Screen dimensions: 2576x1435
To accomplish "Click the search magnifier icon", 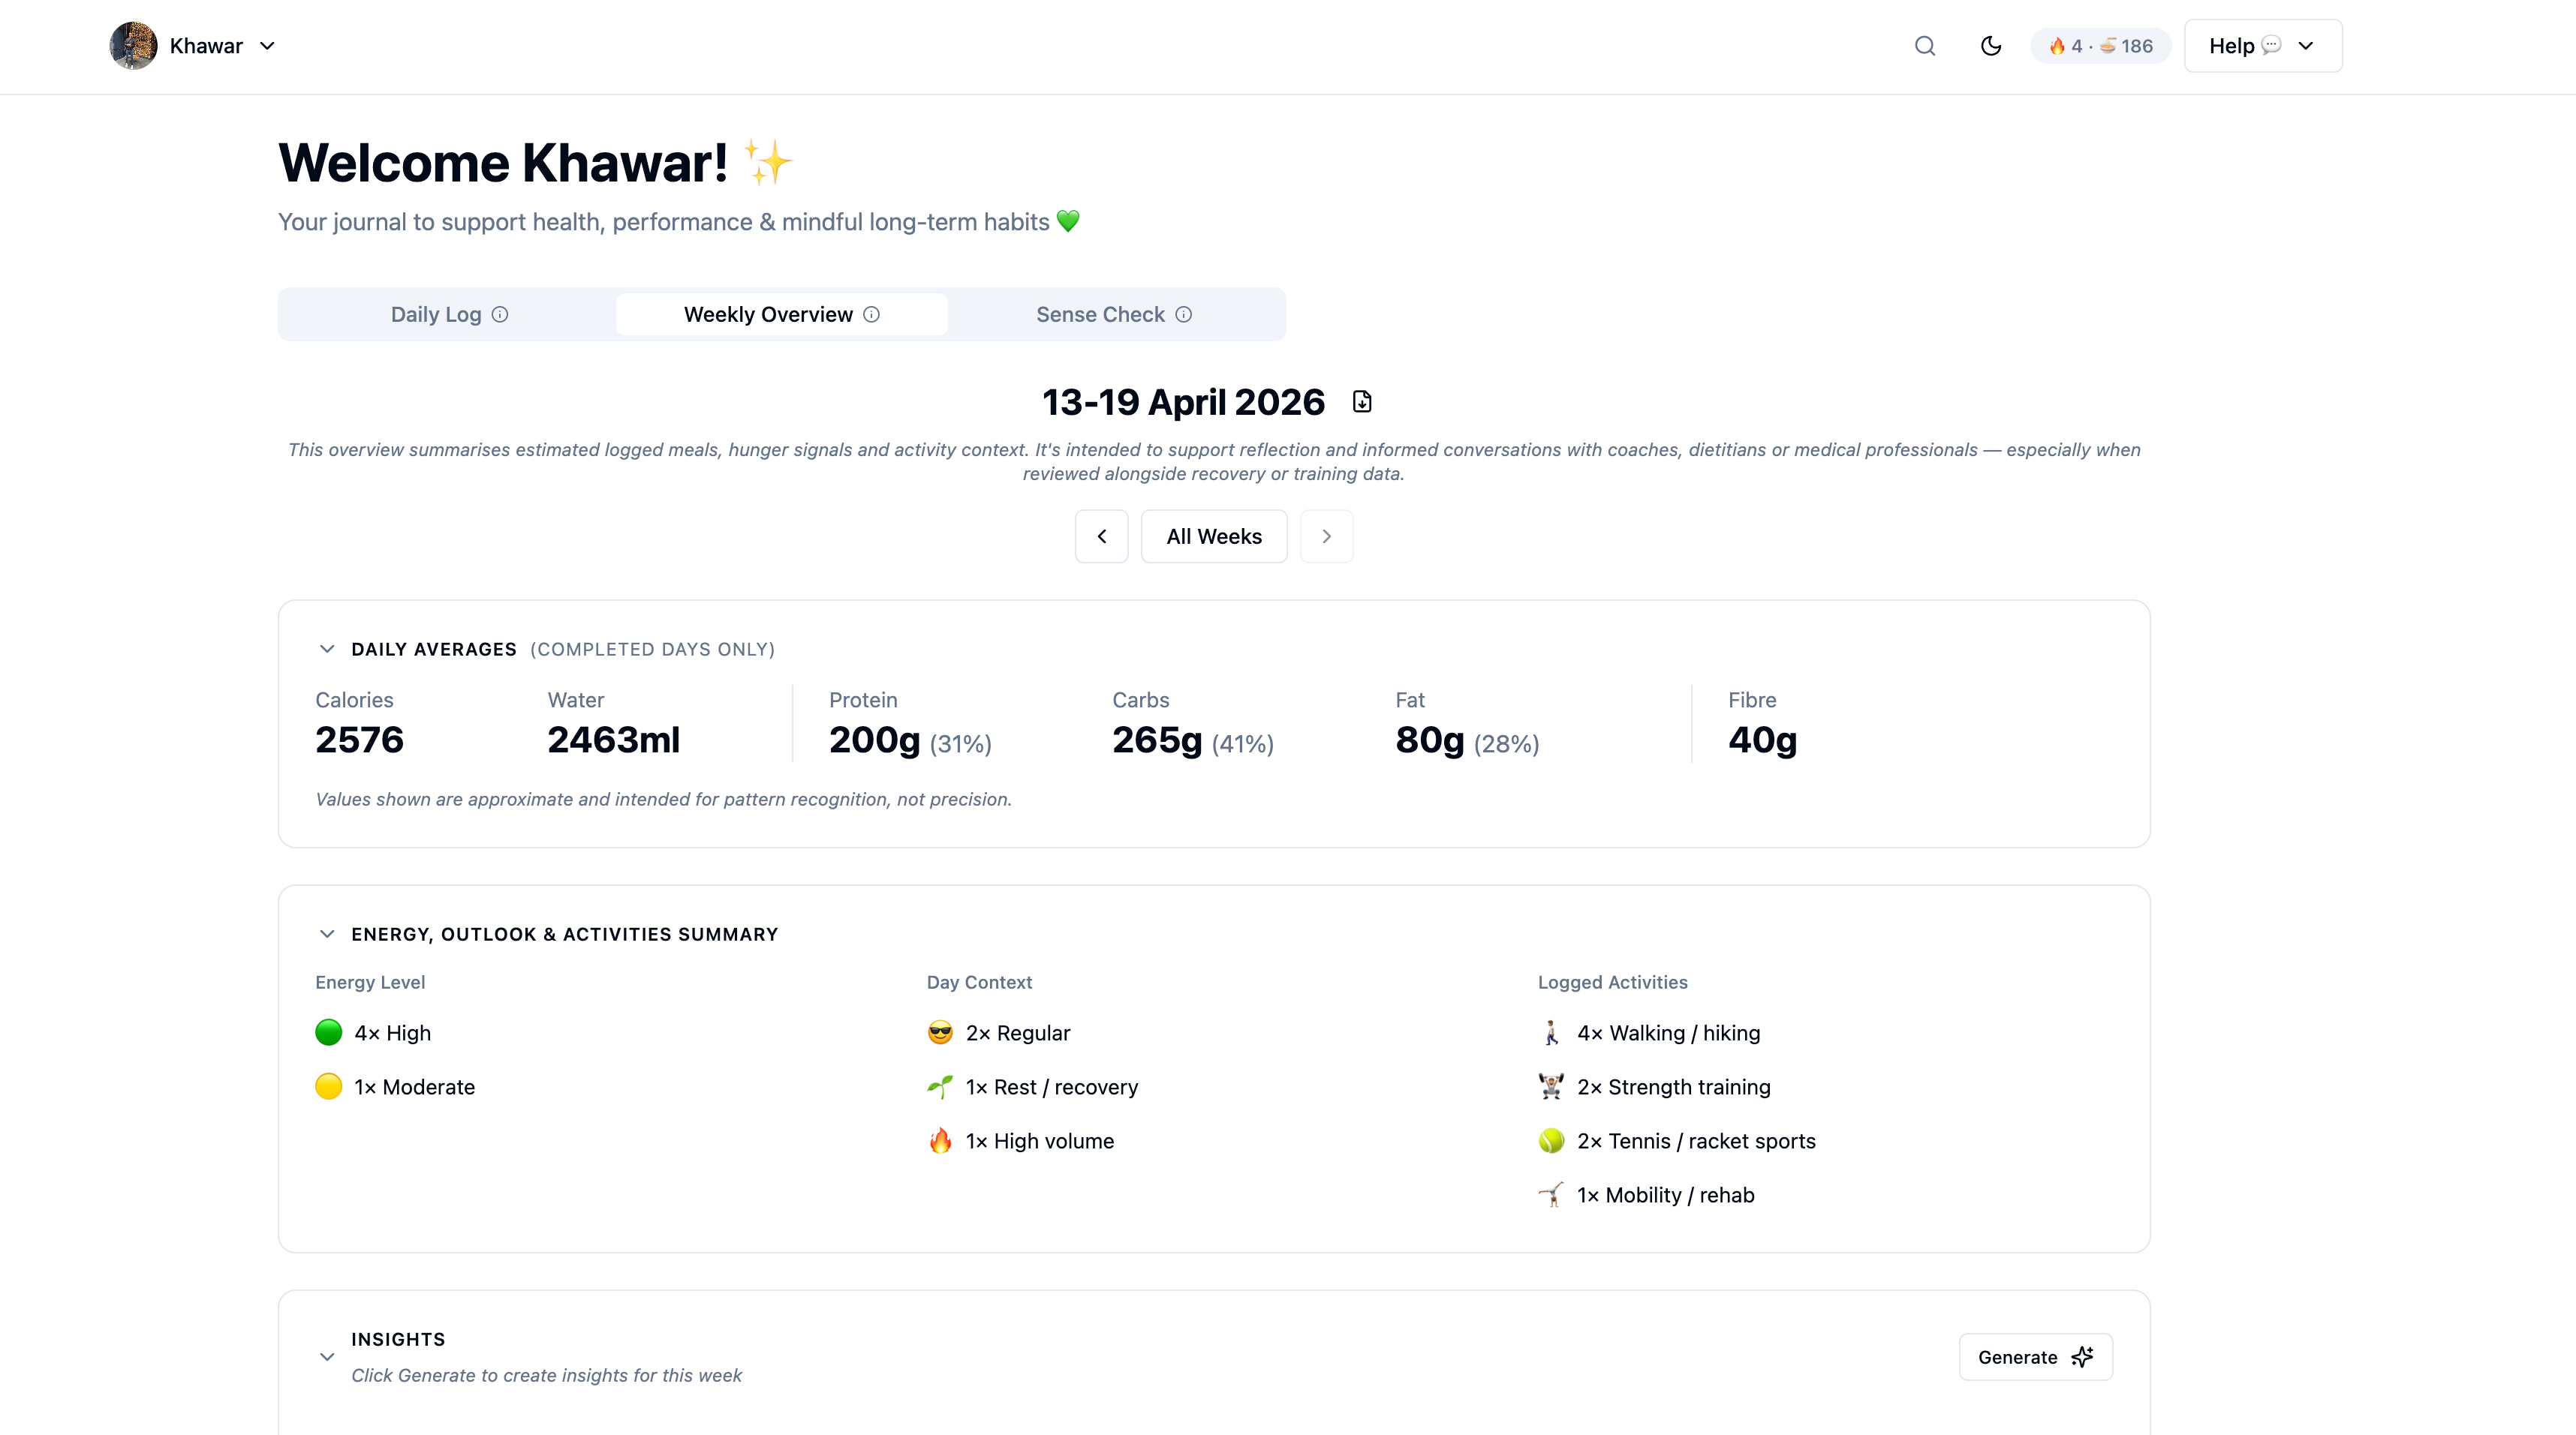I will coord(1924,46).
